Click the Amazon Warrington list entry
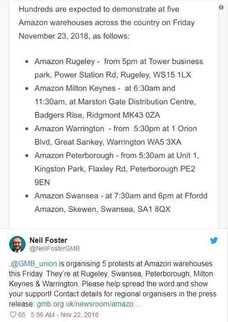Image resolution: width=228 pixels, height=322 pixels. click(116, 135)
